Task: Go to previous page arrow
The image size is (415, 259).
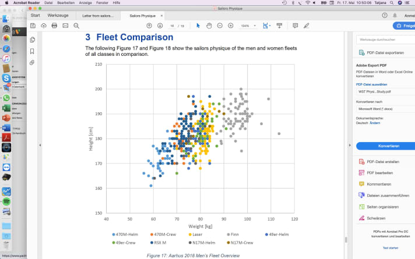Action: pyautogui.click(x=149, y=26)
